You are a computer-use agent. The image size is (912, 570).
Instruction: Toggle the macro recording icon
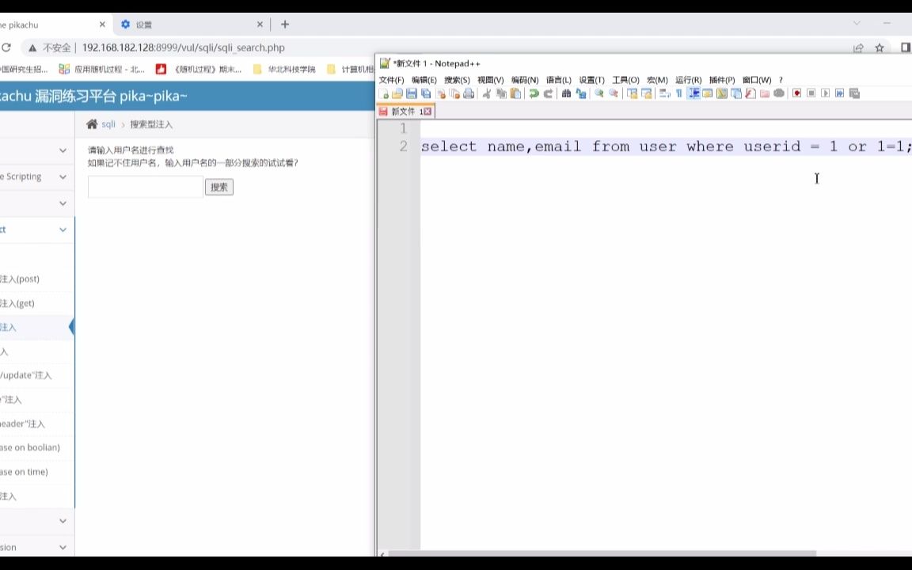(796, 93)
